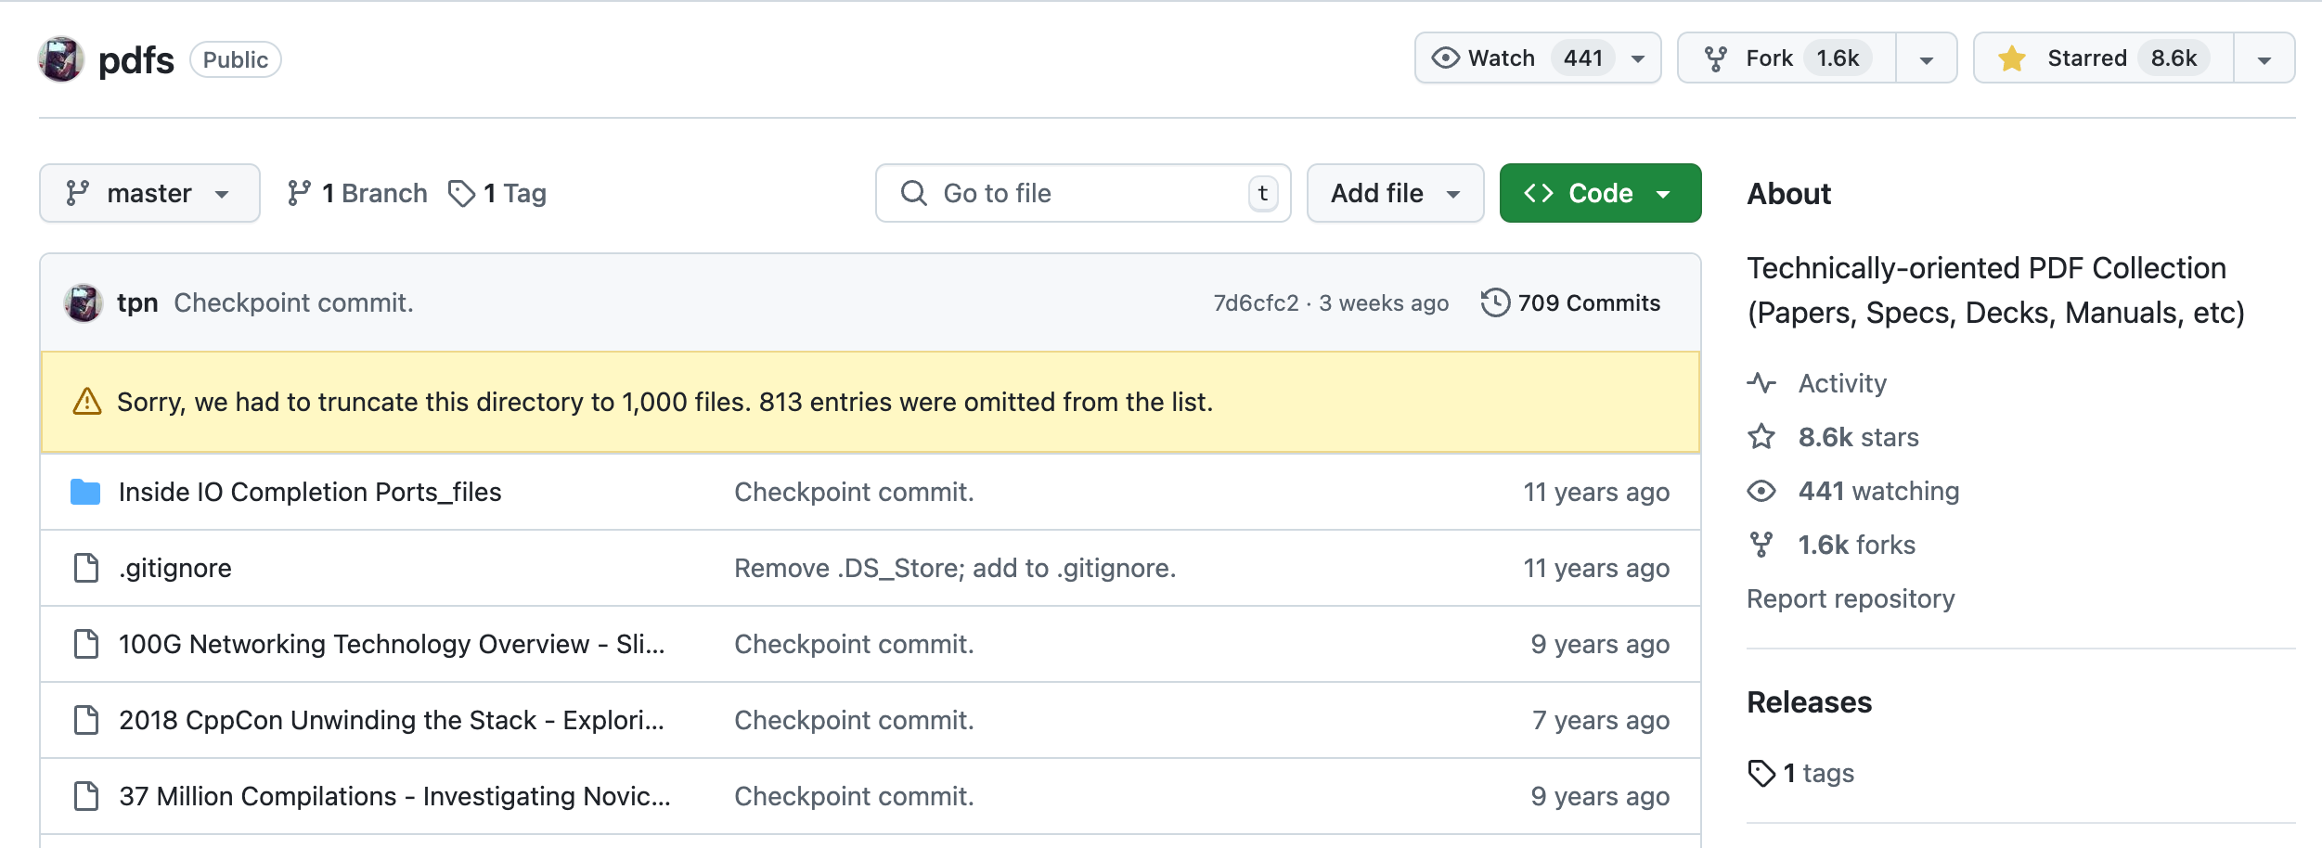2322x848 pixels.
Task: Click the Report repository link
Action: tap(1851, 598)
